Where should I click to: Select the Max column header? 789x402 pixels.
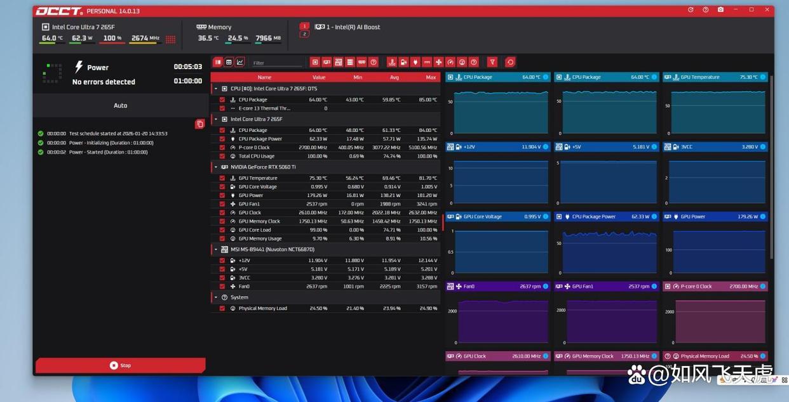pyautogui.click(x=431, y=77)
